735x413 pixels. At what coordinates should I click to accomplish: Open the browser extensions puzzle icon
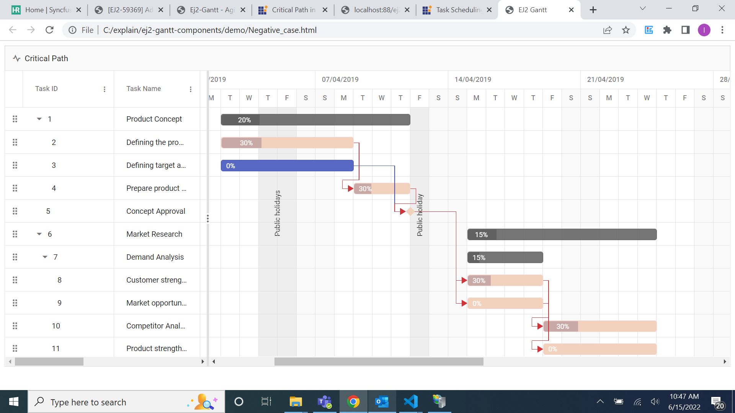[x=667, y=30]
